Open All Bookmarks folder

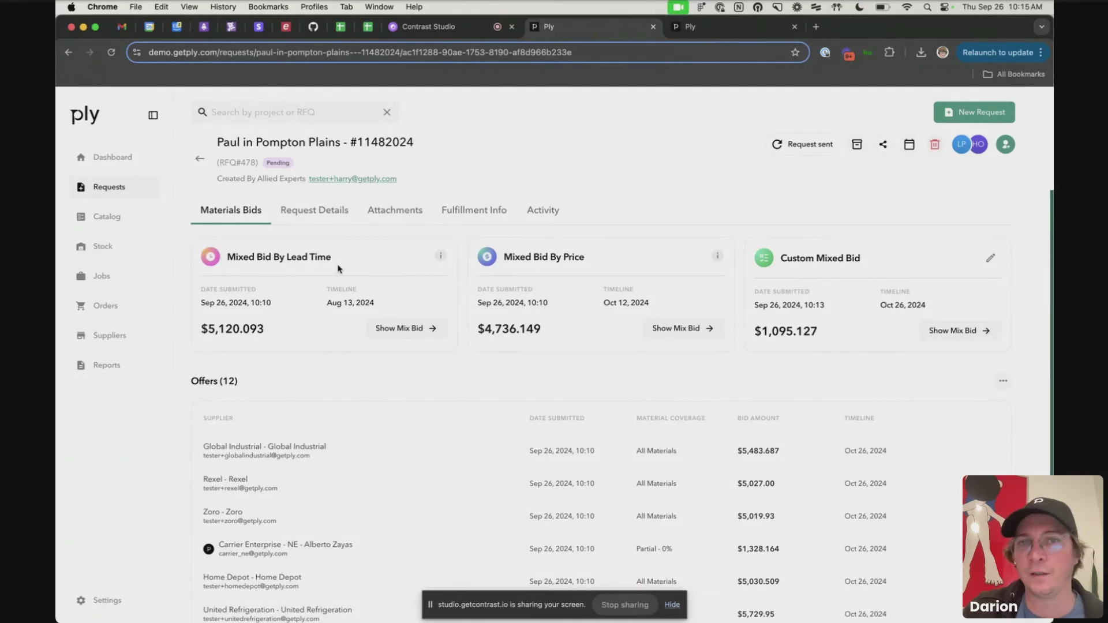[x=1014, y=74]
